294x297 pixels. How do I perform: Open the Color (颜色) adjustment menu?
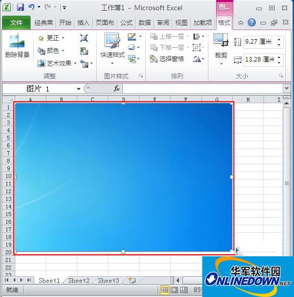click(x=51, y=51)
